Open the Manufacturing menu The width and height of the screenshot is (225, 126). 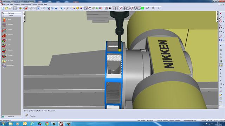click(26, 5)
